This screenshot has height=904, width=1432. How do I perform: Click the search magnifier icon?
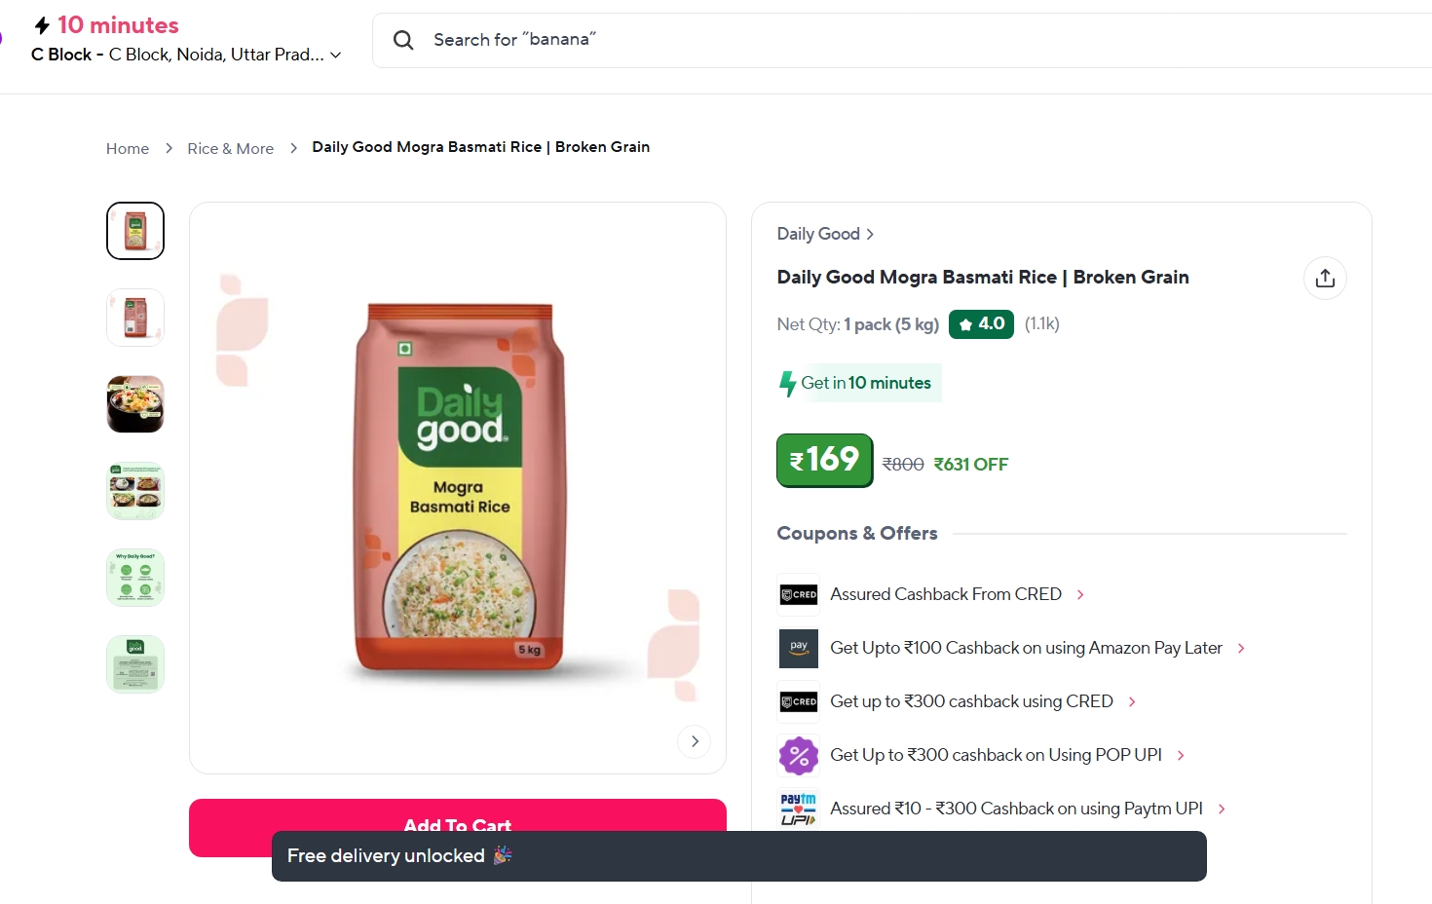(x=403, y=40)
